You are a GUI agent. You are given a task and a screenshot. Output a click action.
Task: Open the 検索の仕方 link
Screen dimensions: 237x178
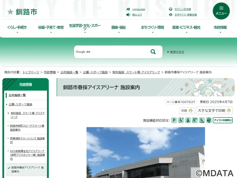[177, 52]
